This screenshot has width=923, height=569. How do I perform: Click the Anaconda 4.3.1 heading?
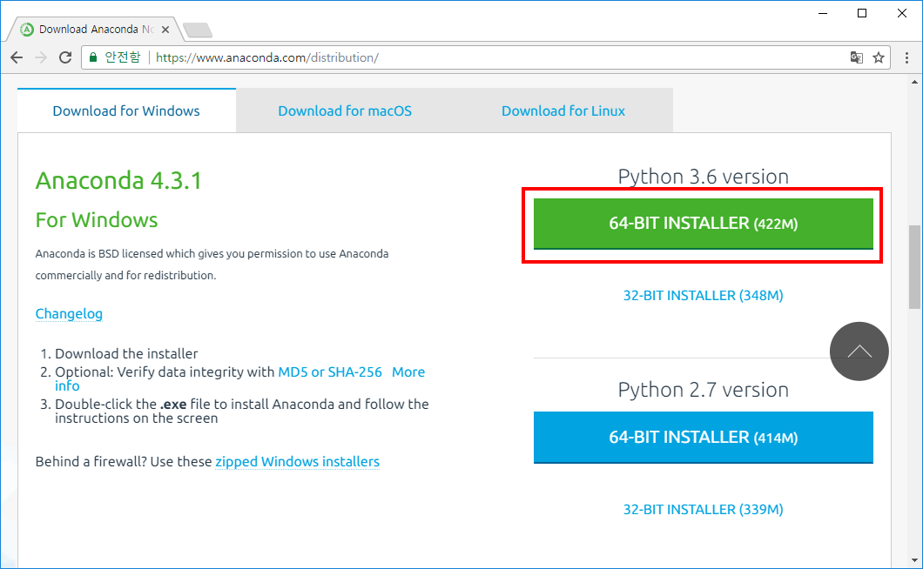point(118,181)
